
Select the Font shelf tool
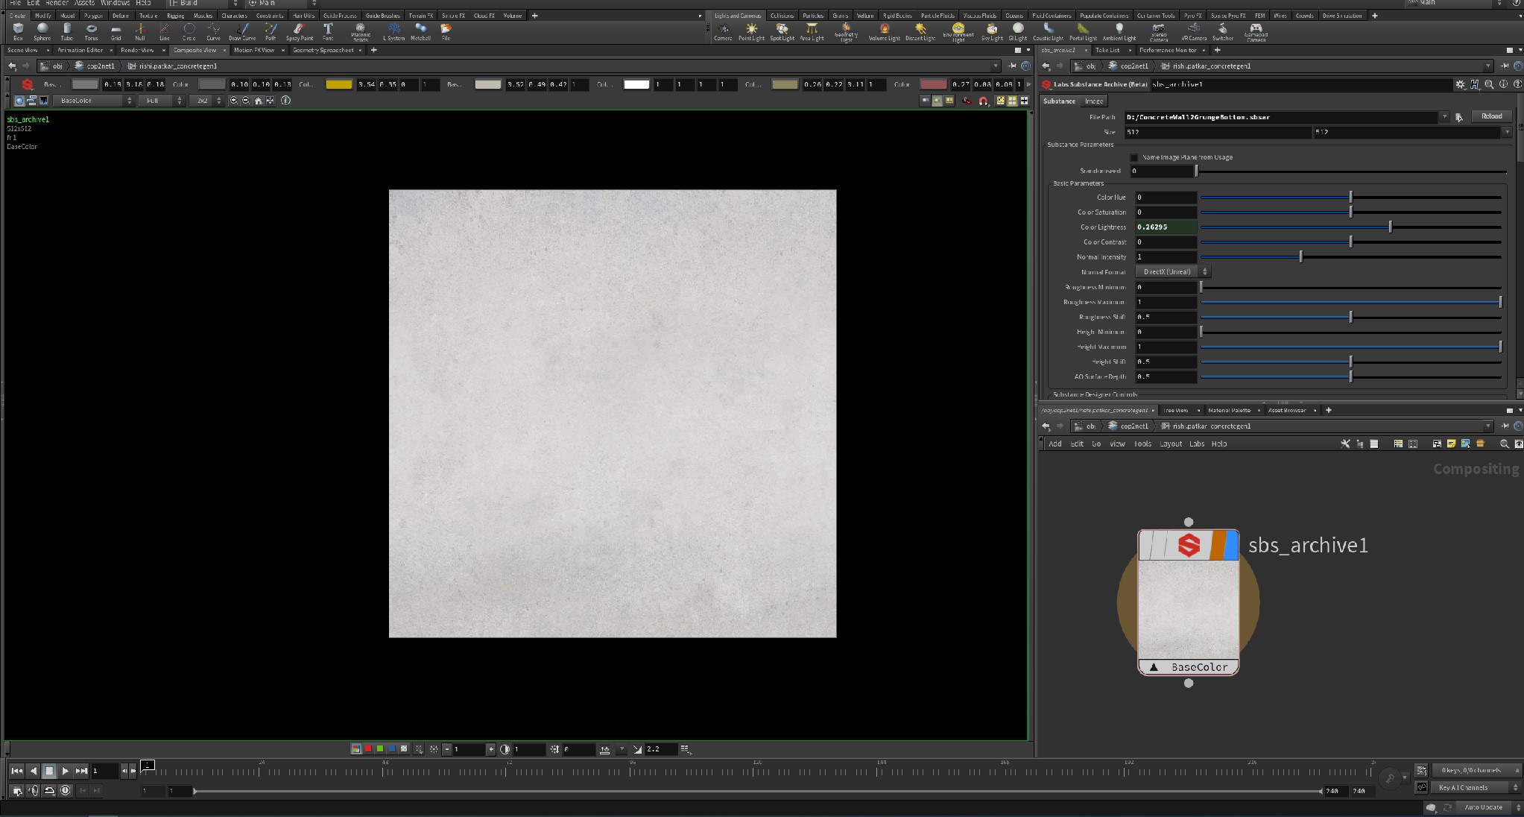tap(328, 31)
